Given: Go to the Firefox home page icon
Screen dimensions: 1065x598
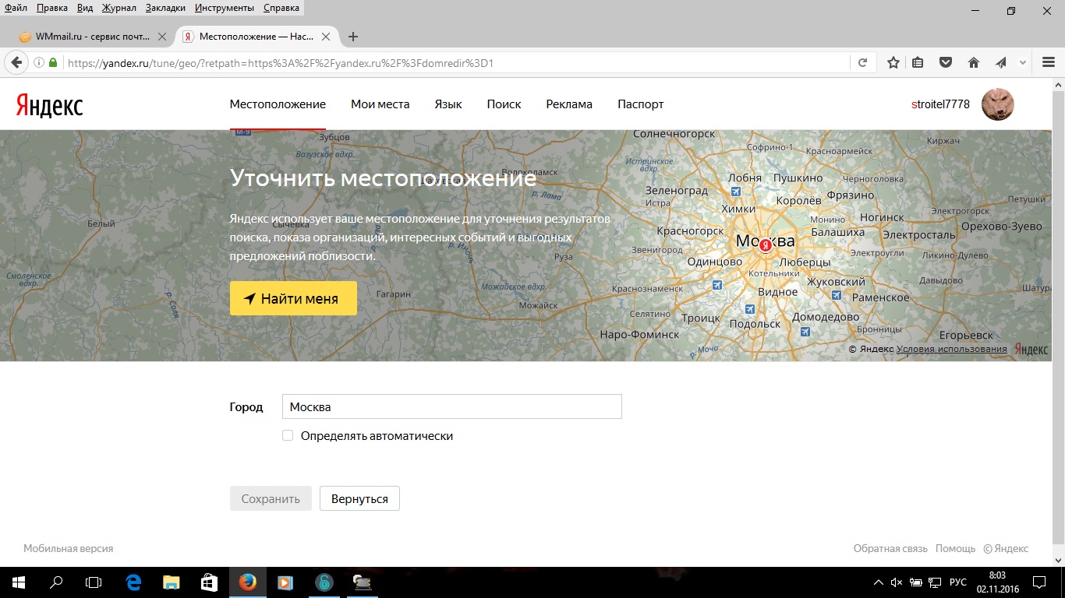Looking at the screenshot, I should point(973,63).
